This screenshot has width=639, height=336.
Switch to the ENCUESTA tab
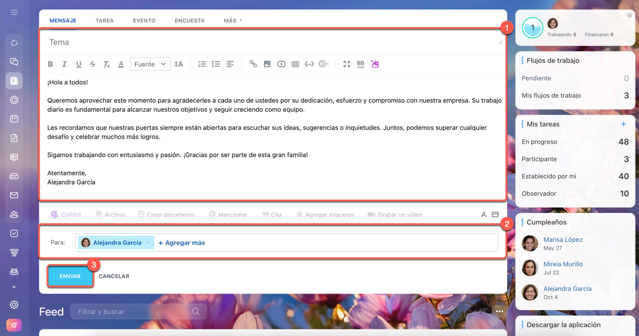pos(189,21)
